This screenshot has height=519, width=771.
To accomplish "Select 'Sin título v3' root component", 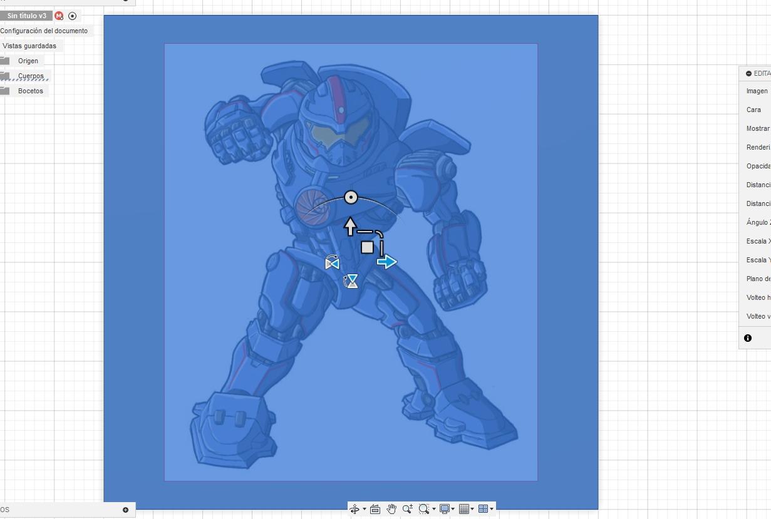I will pos(26,16).
